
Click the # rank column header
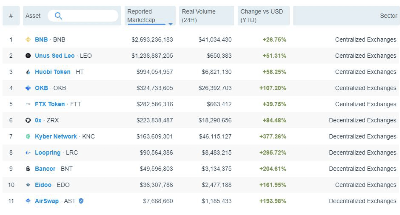pos(11,16)
